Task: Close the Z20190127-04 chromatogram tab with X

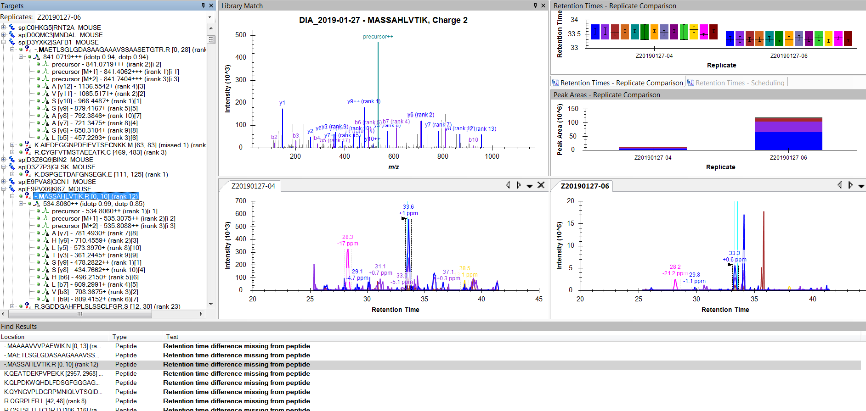Action: [541, 185]
